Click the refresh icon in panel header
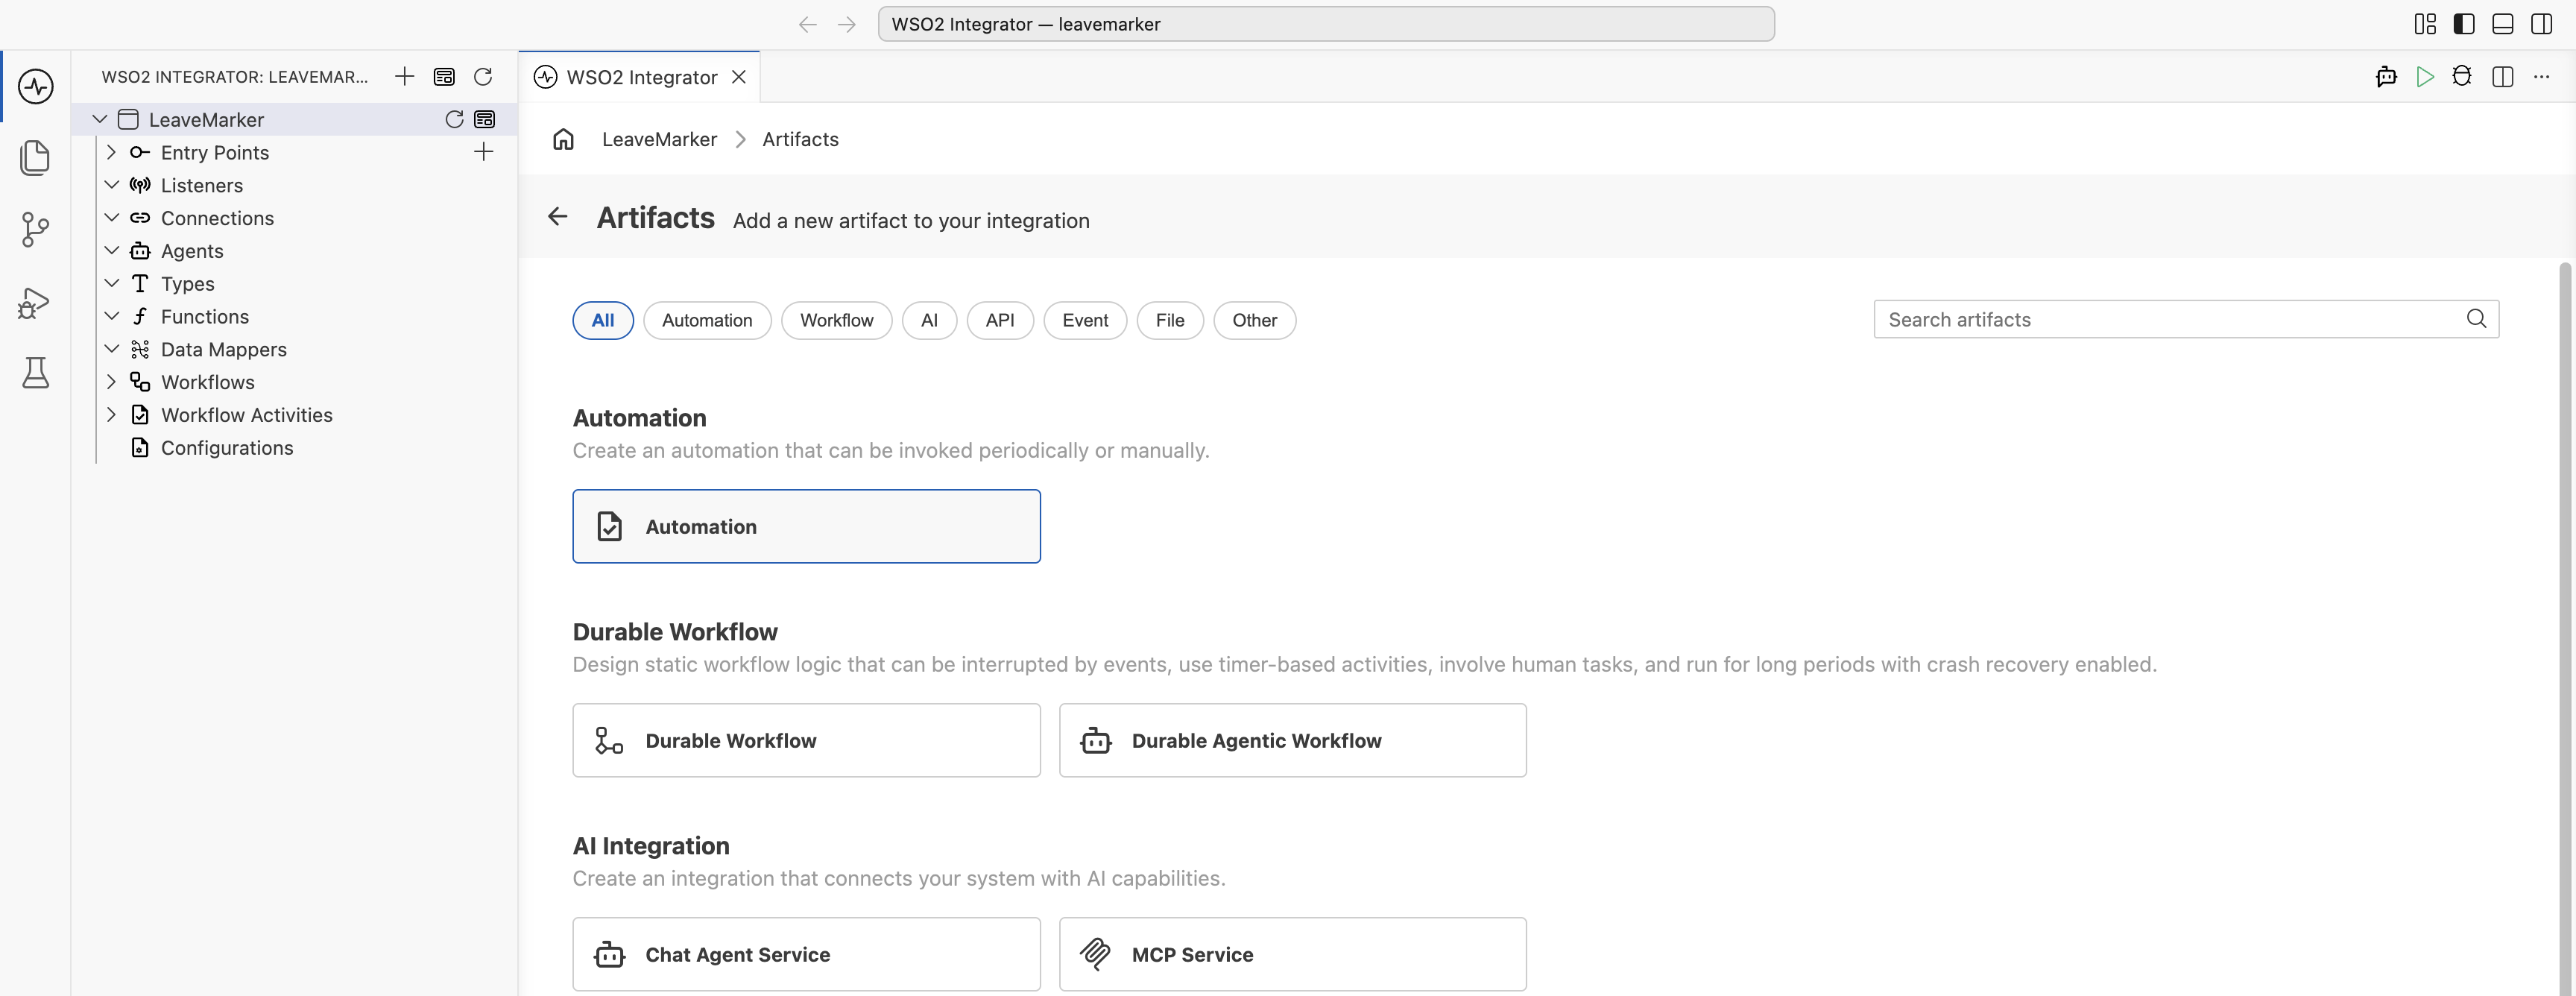Viewport: 2576px width, 996px height. pyautogui.click(x=483, y=77)
